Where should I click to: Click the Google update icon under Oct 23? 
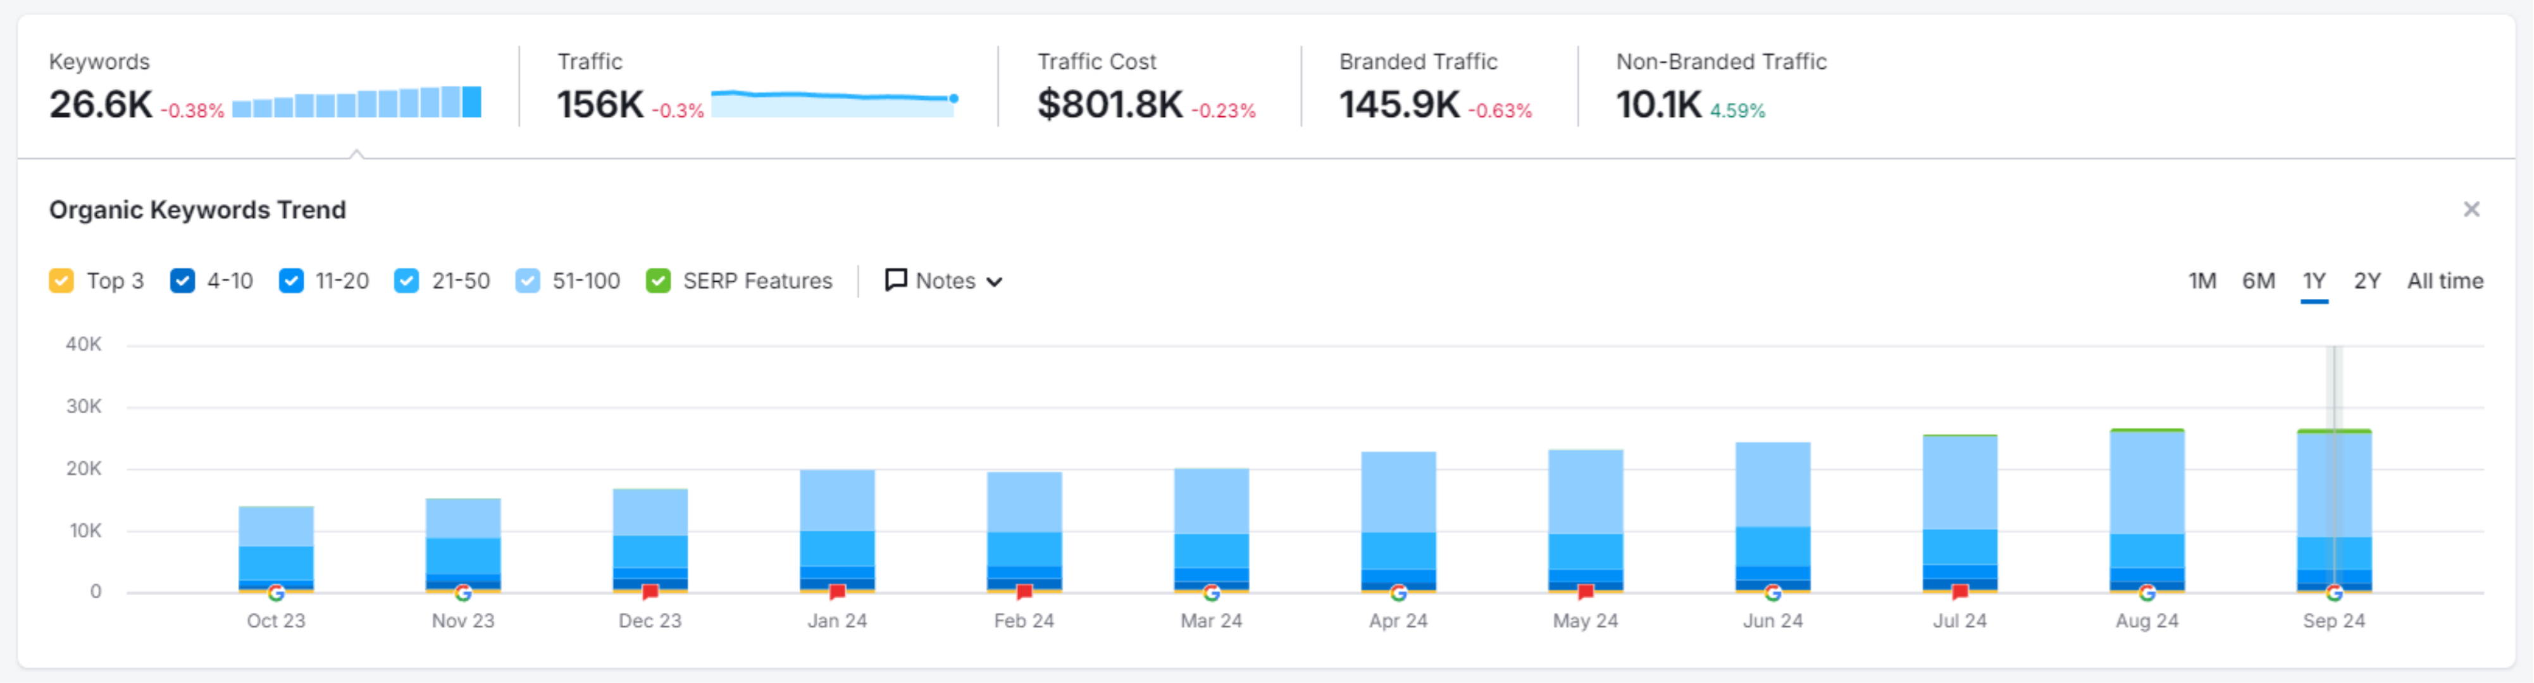coord(276,593)
